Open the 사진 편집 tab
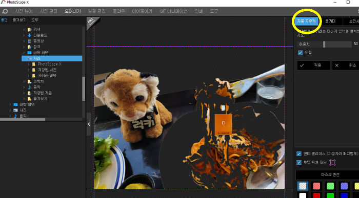Screen dimensions: 359x198 tap(49, 11)
